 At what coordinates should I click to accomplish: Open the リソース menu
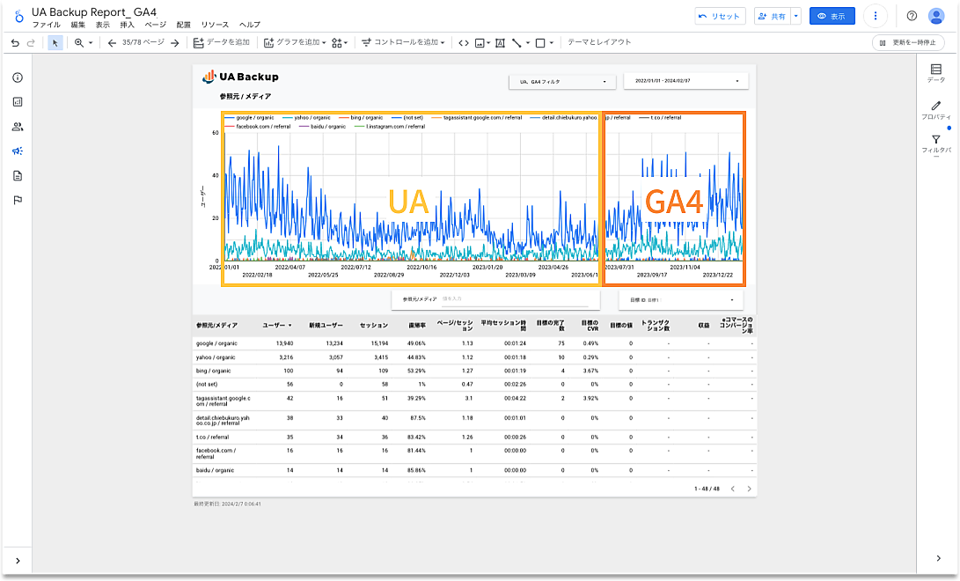pos(215,25)
